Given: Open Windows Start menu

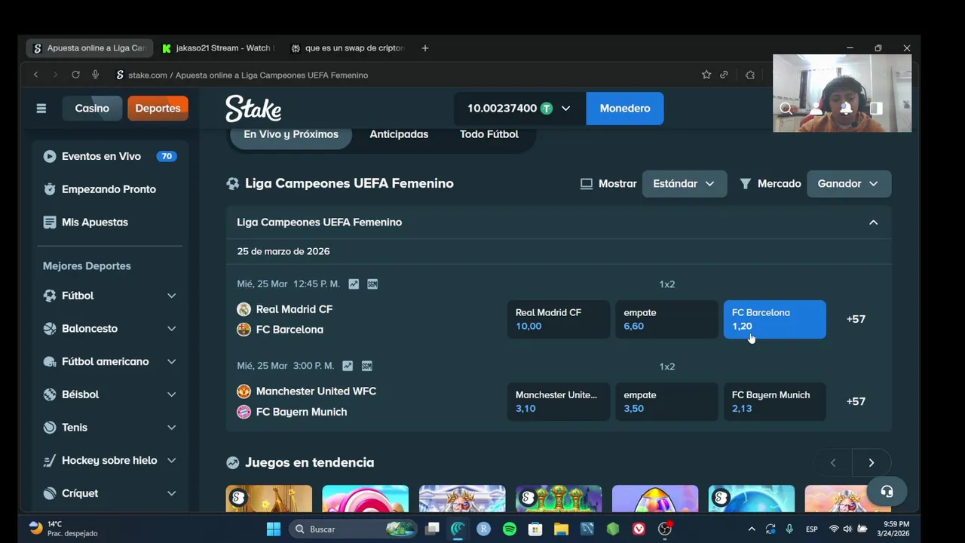Looking at the screenshot, I should tap(274, 529).
